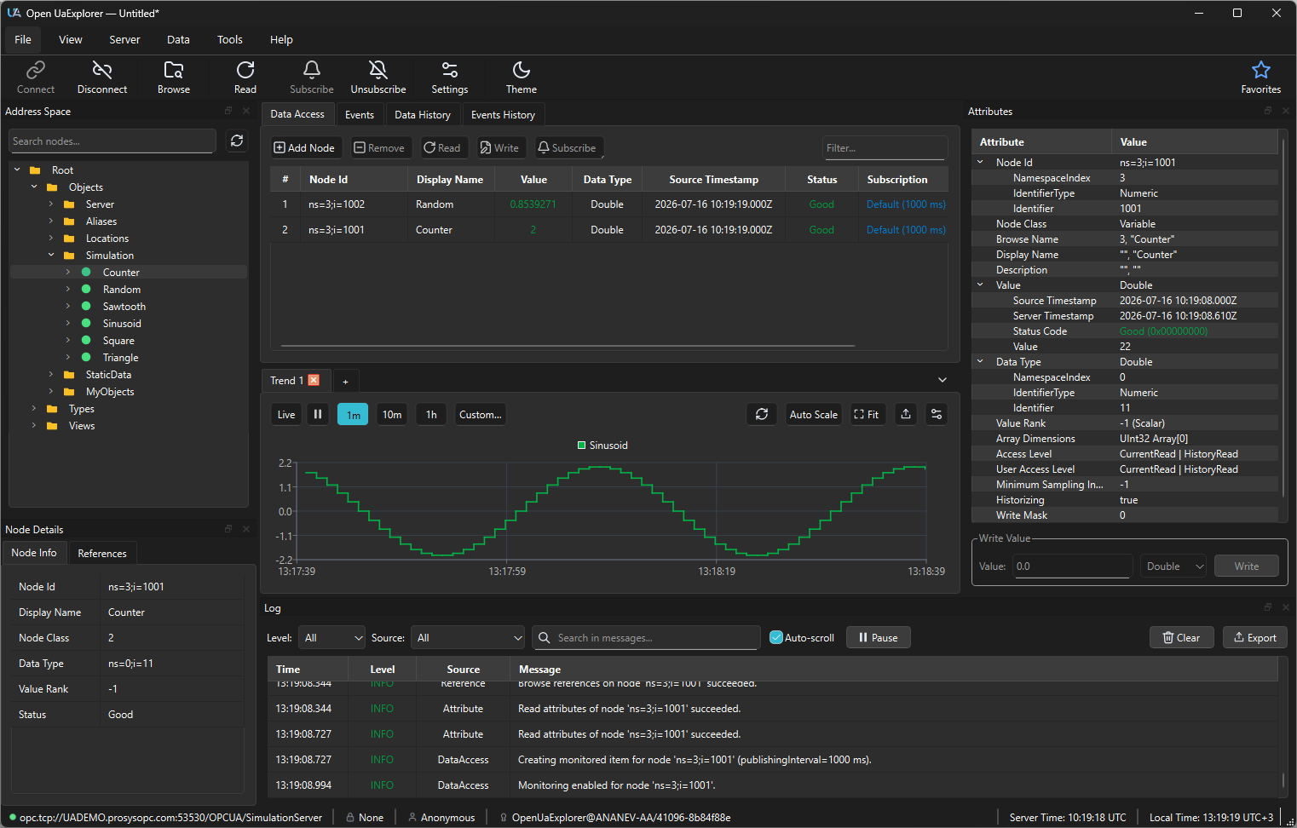Click the Write button in Data Access
The width and height of the screenshot is (1297, 828).
click(x=499, y=147)
